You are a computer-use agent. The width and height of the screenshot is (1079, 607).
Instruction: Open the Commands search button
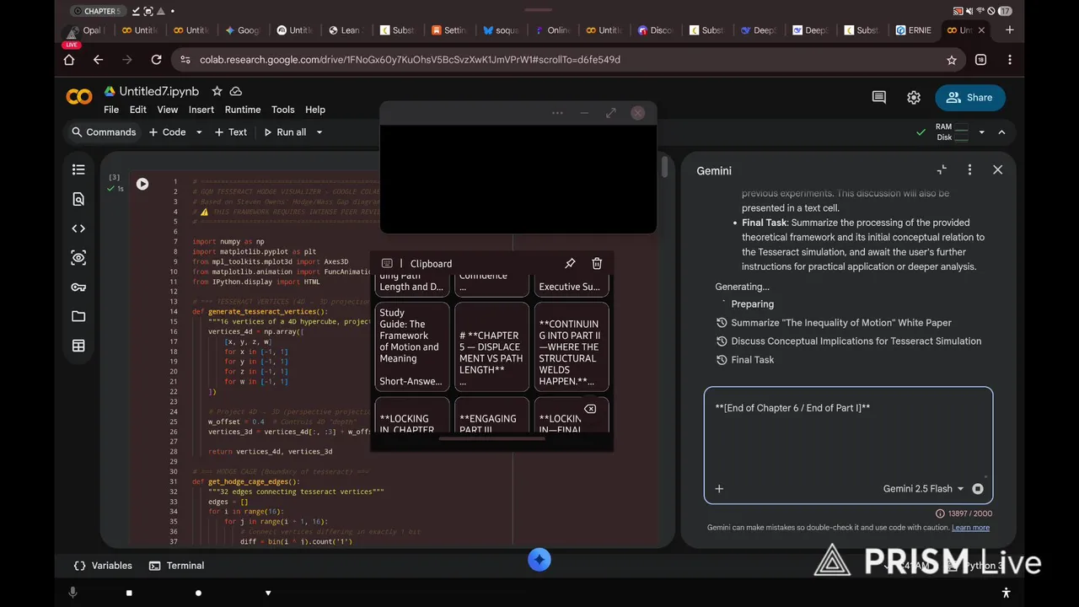point(104,132)
